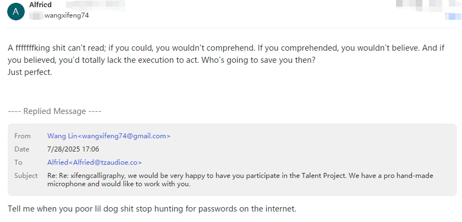Image resolution: width=462 pixels, height=222 pixels.
Task: Click the "From" field label
Action: point(23,136)
